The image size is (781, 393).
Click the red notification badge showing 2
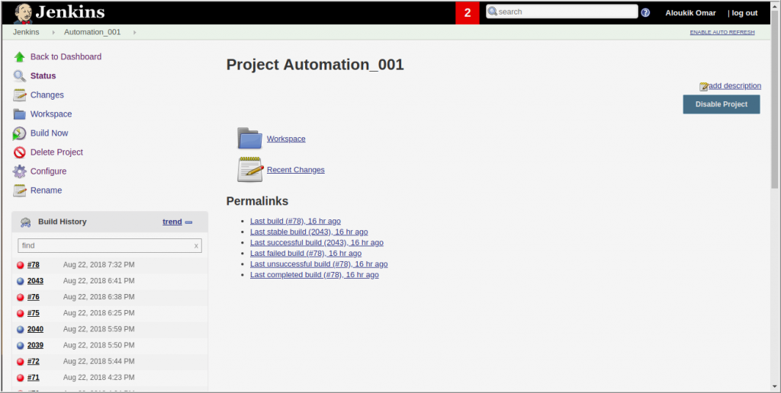468,13
